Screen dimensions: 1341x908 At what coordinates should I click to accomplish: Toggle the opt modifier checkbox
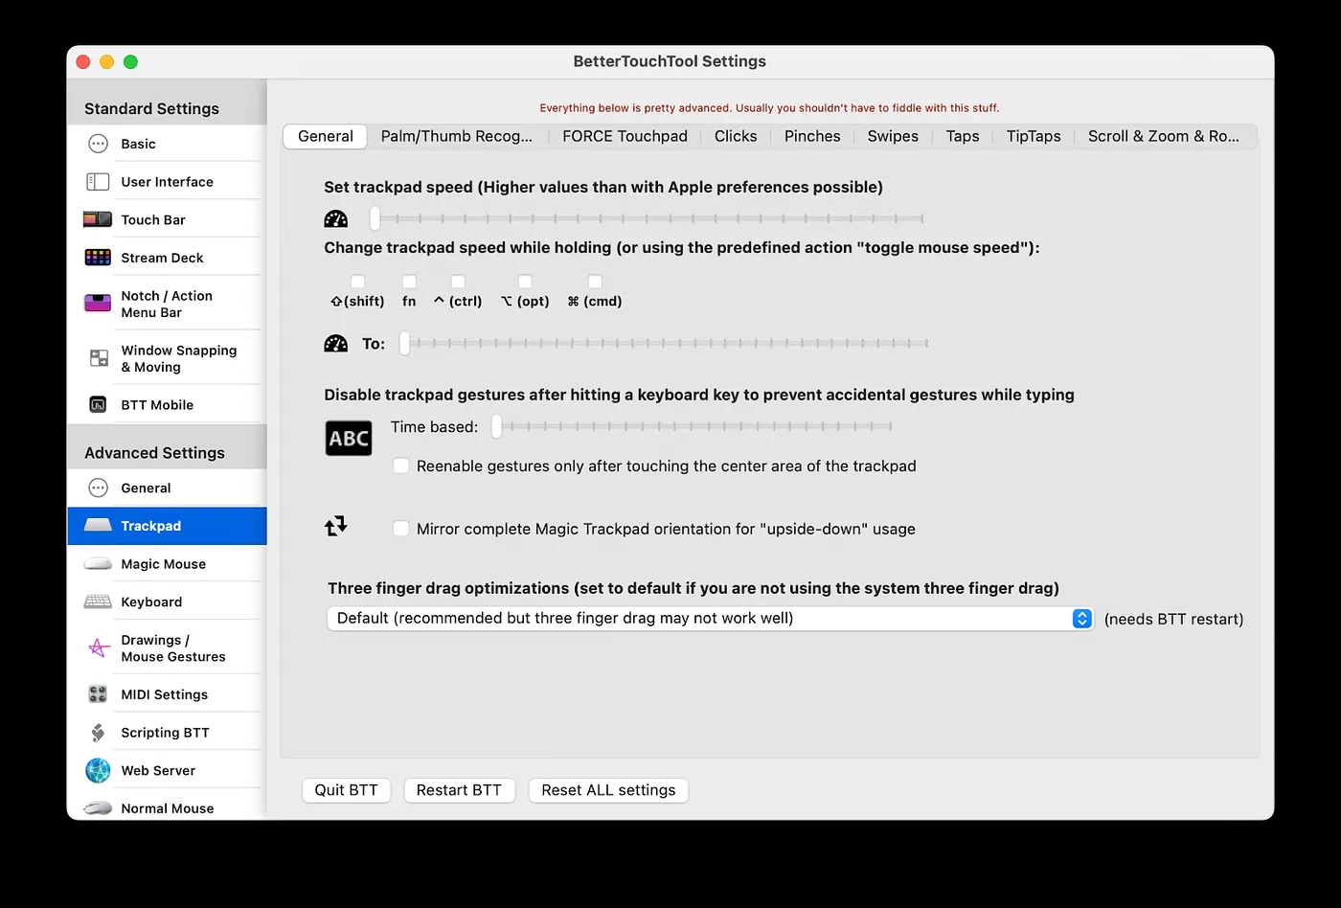pos(525,282)
